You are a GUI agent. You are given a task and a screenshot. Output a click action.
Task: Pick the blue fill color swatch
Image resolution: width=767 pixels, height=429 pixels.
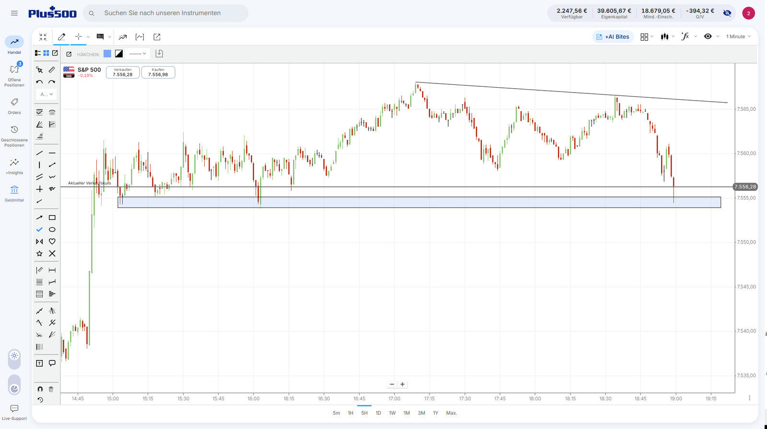coord(107,54)
